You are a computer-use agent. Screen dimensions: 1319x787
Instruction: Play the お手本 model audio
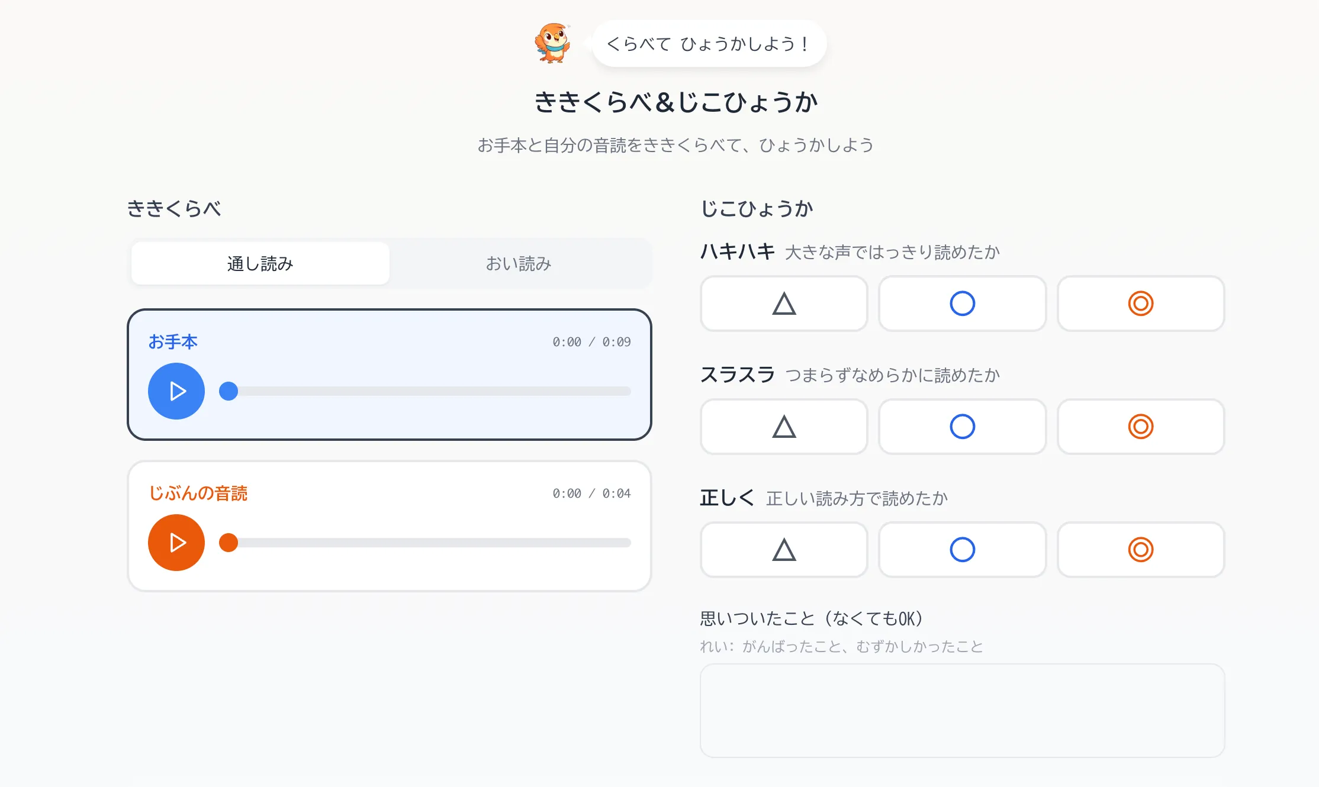click(176, 391)
